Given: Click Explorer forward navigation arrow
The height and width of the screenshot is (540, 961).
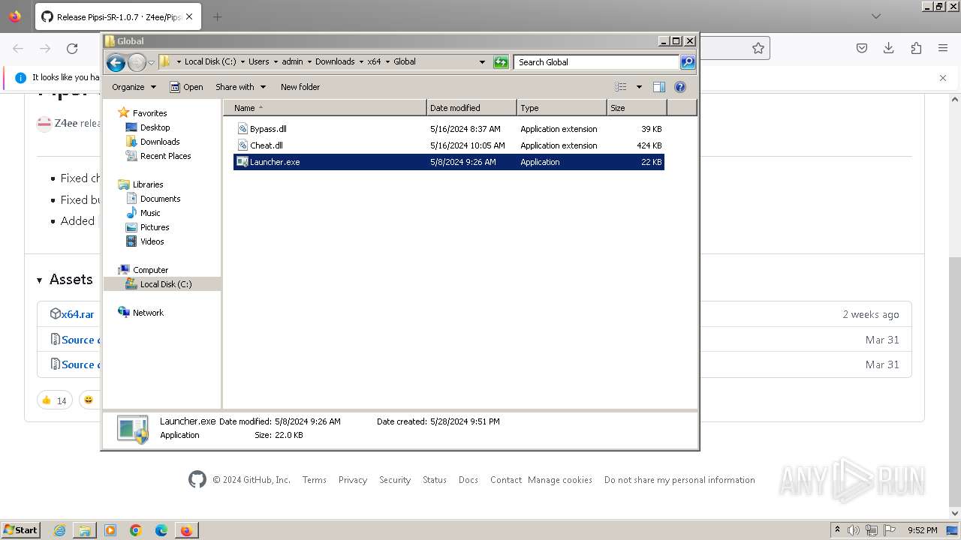Looking at the screenshot, I should click(x=137, y=62).
